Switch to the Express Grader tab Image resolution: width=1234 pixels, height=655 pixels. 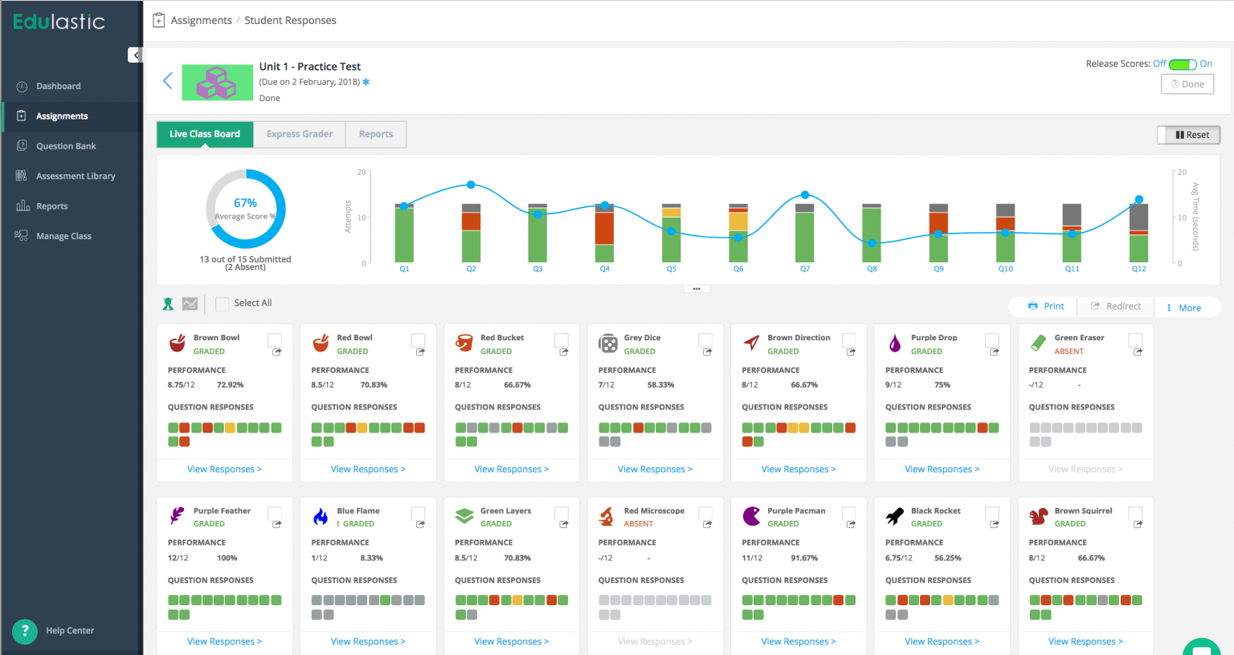pos(299,134)
